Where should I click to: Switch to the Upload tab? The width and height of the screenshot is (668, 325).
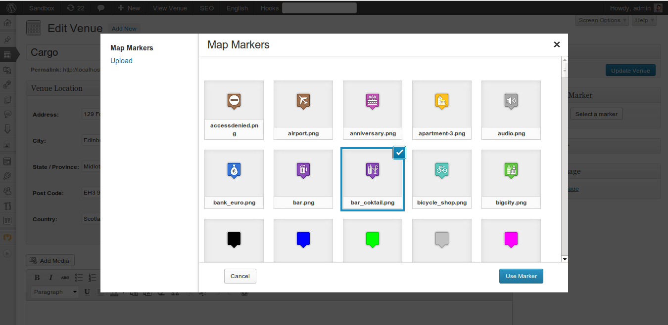click(121, 61)
